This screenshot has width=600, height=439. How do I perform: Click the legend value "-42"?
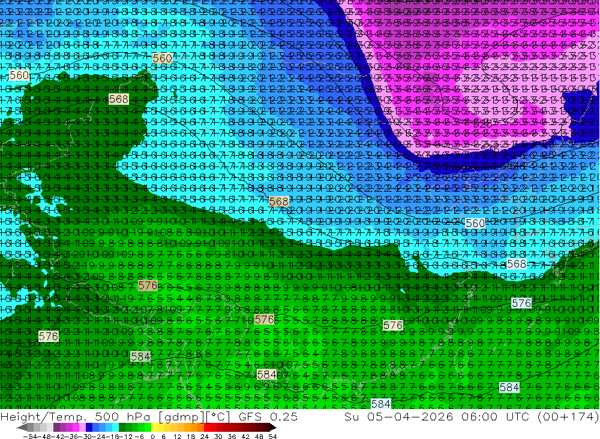point(58,437)
